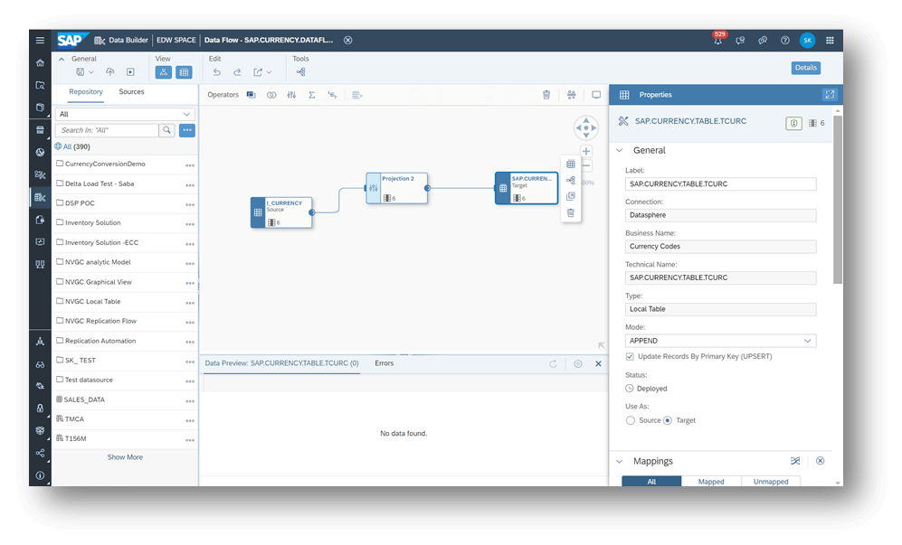Open the Help question mark icon
Image resolution: width=902 pixels, height=545 pixels.
pyautogui.click(x=784, y=41)
